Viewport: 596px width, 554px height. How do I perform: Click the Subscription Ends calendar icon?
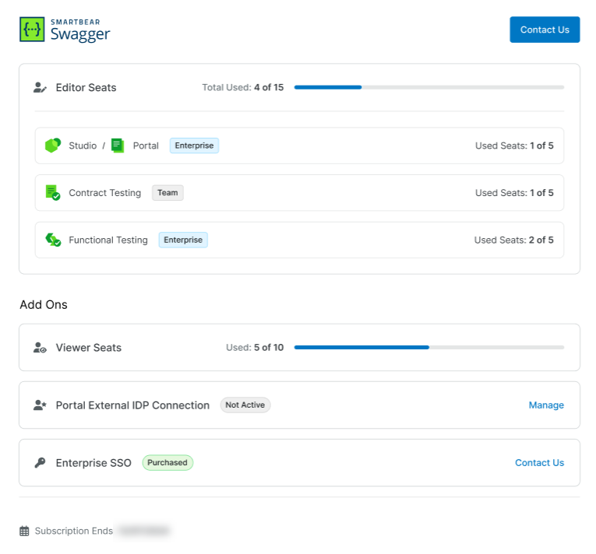(24, 531)
